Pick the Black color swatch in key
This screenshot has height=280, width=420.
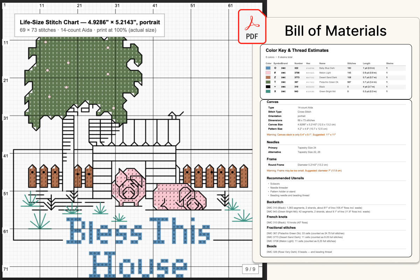(268, 86)
